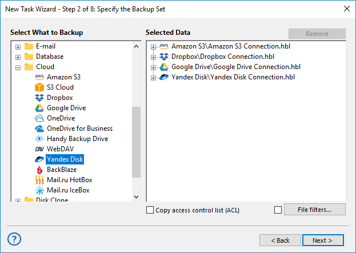Click the OneDrive cloud outline icon
The width and height of the screenshot is (356, 253).
(39, 118)
